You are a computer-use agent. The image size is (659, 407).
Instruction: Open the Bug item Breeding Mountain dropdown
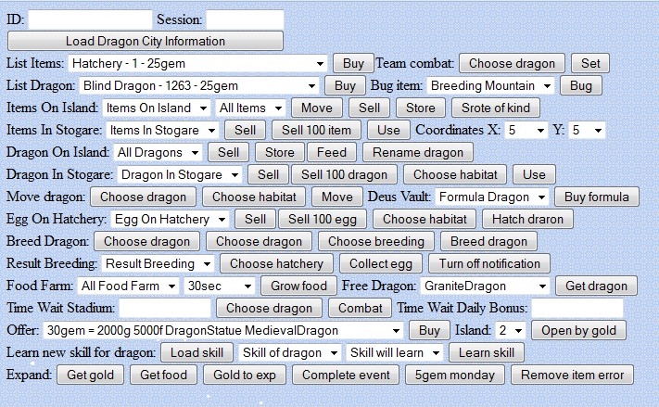[490, 86]
